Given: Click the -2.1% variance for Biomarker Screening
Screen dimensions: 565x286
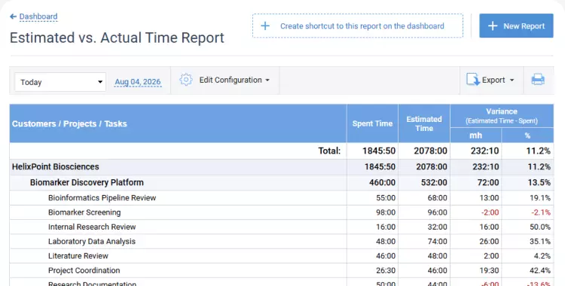Looking at the screenshot, I should (x=541, y=212).
